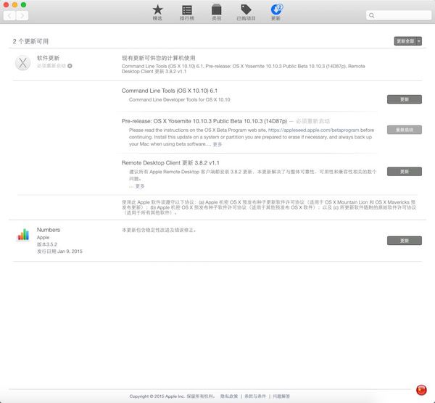Open the Top Charts list tab
The image size is (435, 403).
[x=187, y=12]
